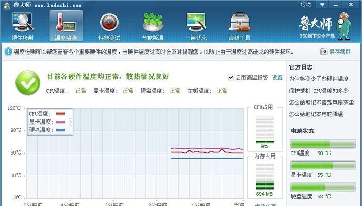The image size is (362, 206).
Task: Click the green checkmark status icon
Action: point(28,82)
